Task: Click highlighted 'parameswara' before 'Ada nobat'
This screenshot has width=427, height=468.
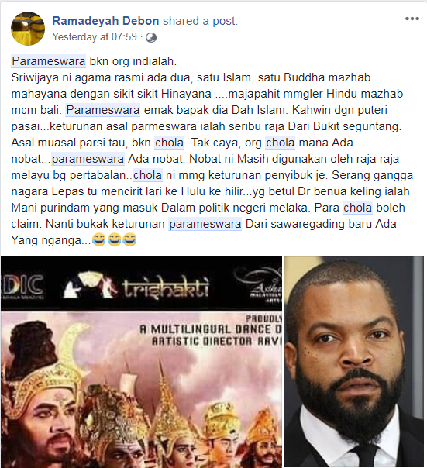Action: pos(88,159)
